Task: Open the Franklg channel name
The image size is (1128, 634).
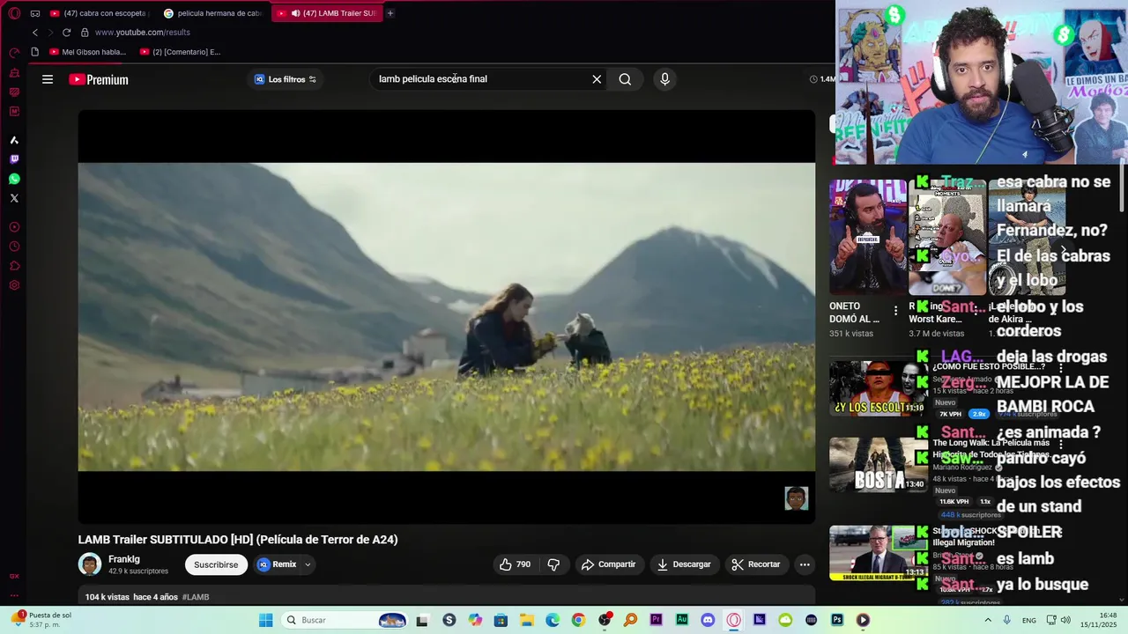Action: tap(124, 559)
